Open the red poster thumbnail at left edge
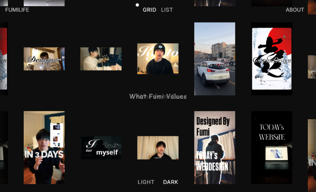316x192 pixels. pos(4,59)
